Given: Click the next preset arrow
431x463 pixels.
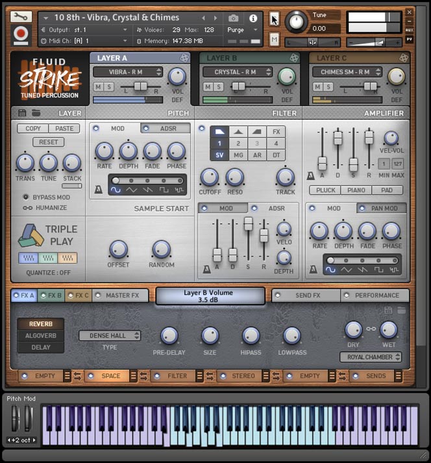Looking at the screenshot, I should 215,18.
